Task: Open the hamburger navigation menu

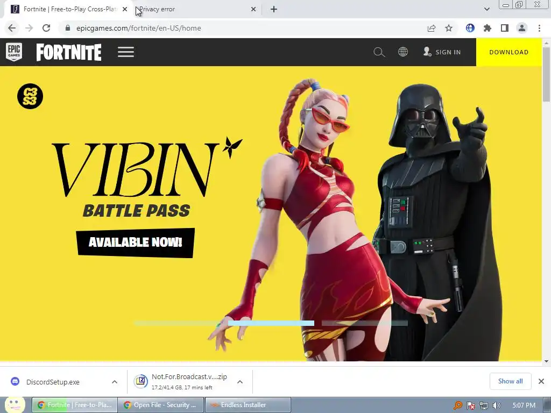Action: click(126, 52)
